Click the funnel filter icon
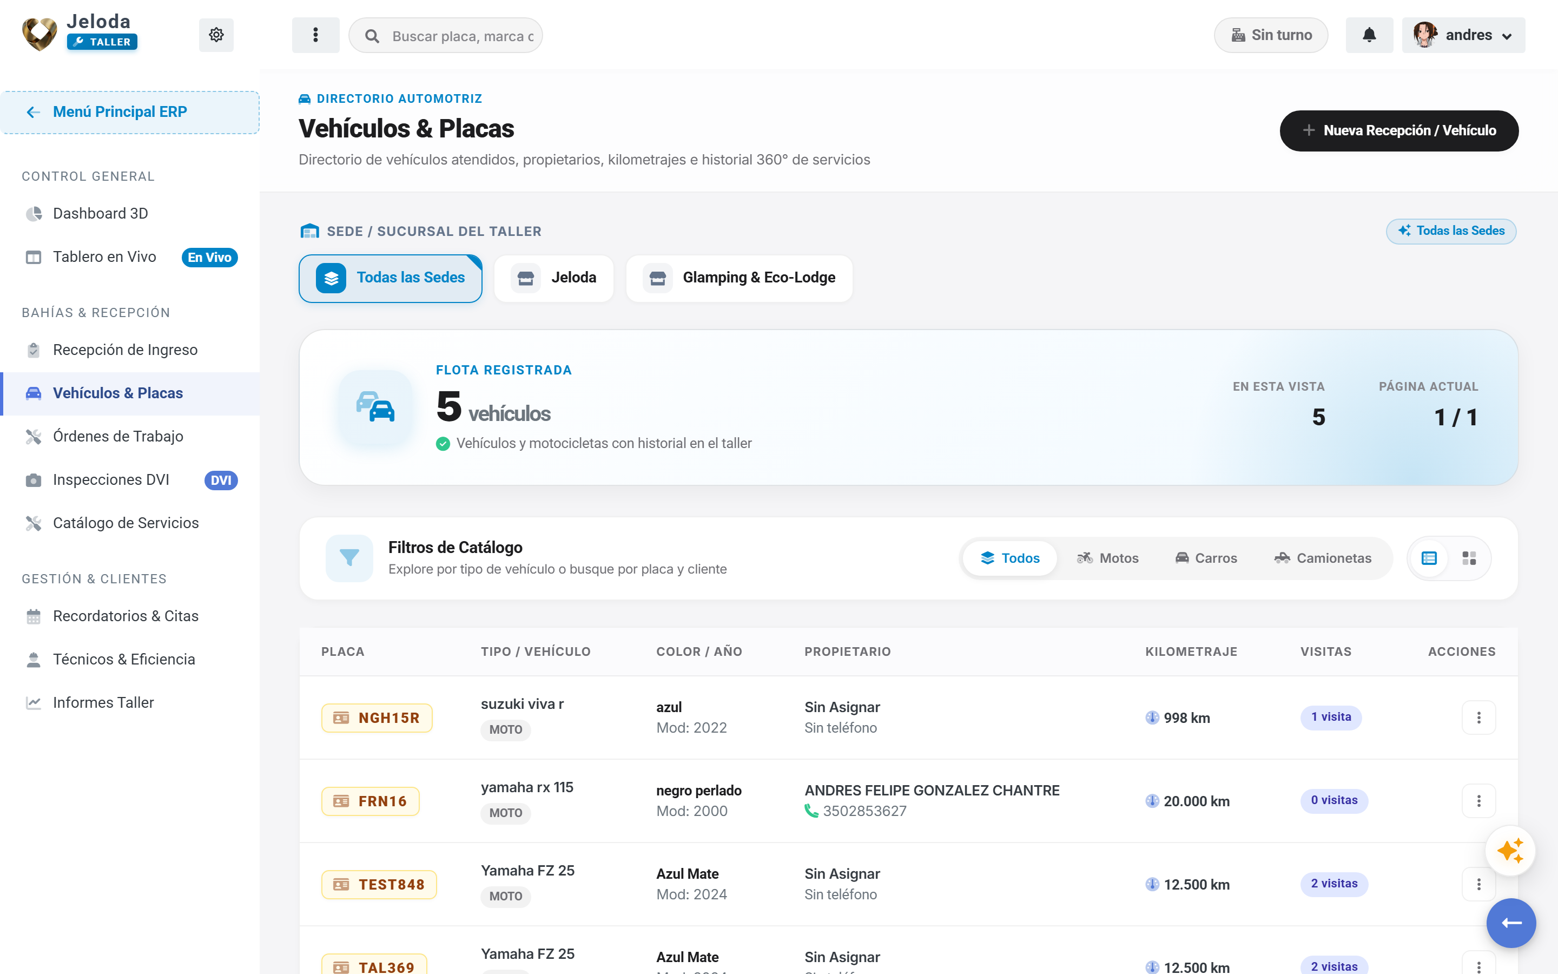This screenshot has height=974, width=1558. click(349, 558)
